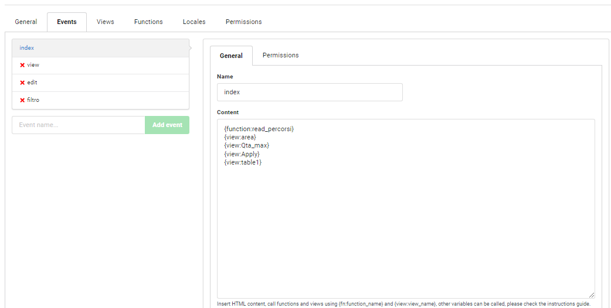
Task: Delete the edit event via red X
Action: 22,83
